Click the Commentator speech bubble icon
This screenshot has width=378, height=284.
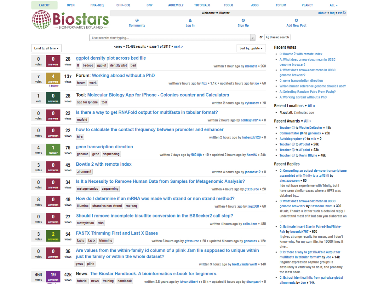[x=302, y=133]
